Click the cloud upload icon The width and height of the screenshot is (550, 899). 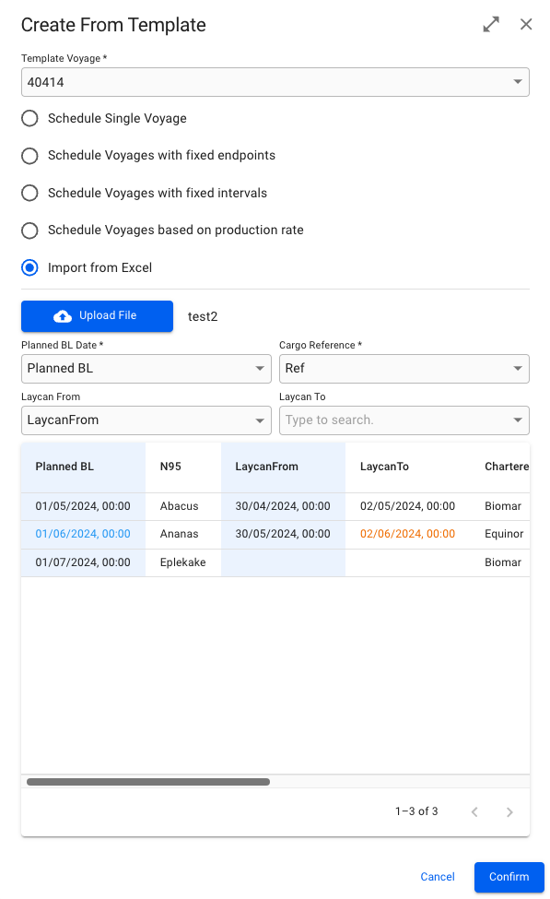pyautogui.click(x=63, y=316)
